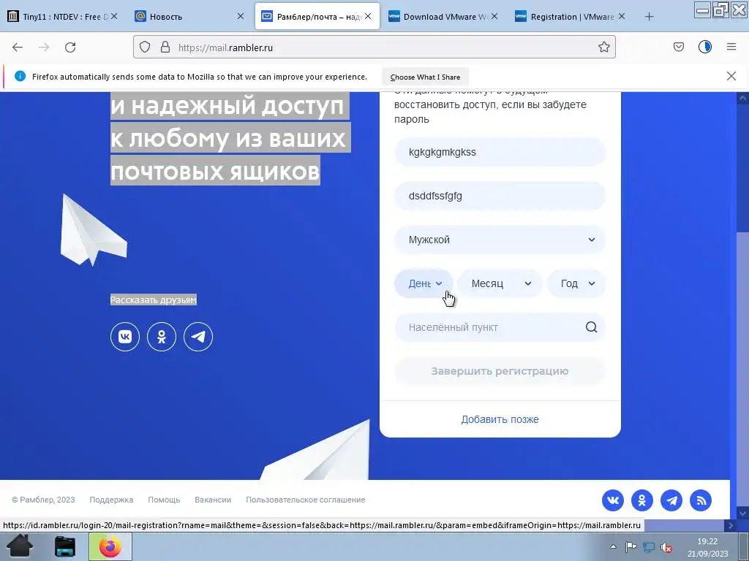Share to Odnoklassniki under Рассказать друзьям
Screen dimensions: 749x561
click(162, 337)
